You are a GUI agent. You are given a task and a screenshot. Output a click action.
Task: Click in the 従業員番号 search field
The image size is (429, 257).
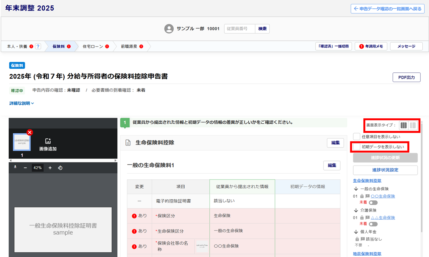[x=239, y=29]
